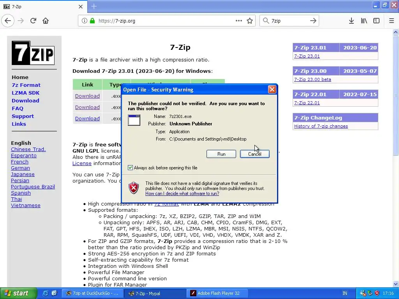This screenshot has height=299, width=399.
Task: Click the page scrollbar up arrow
Action: (x=395, y=32)
